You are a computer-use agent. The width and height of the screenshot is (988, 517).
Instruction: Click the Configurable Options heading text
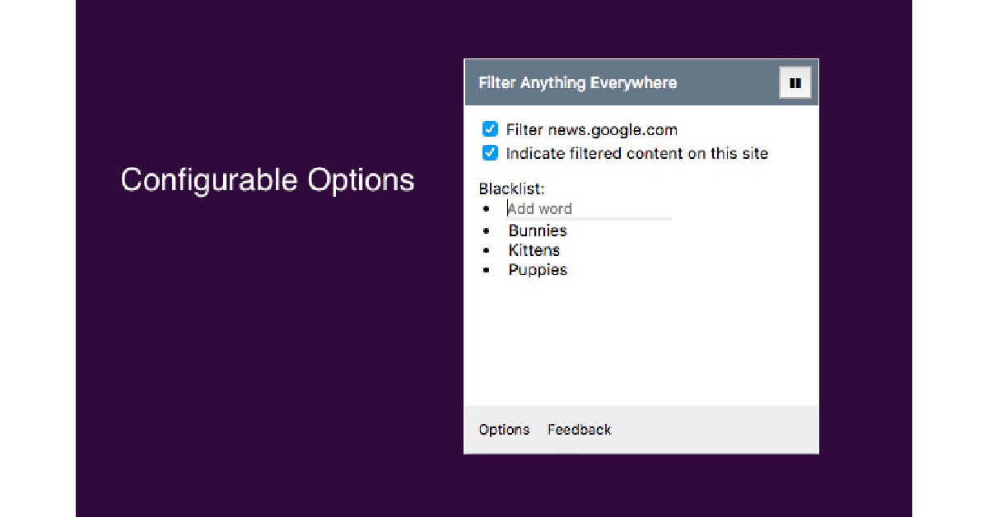pos(268,179)
